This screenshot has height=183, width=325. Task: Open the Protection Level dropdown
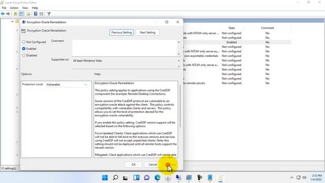[67, 84]
